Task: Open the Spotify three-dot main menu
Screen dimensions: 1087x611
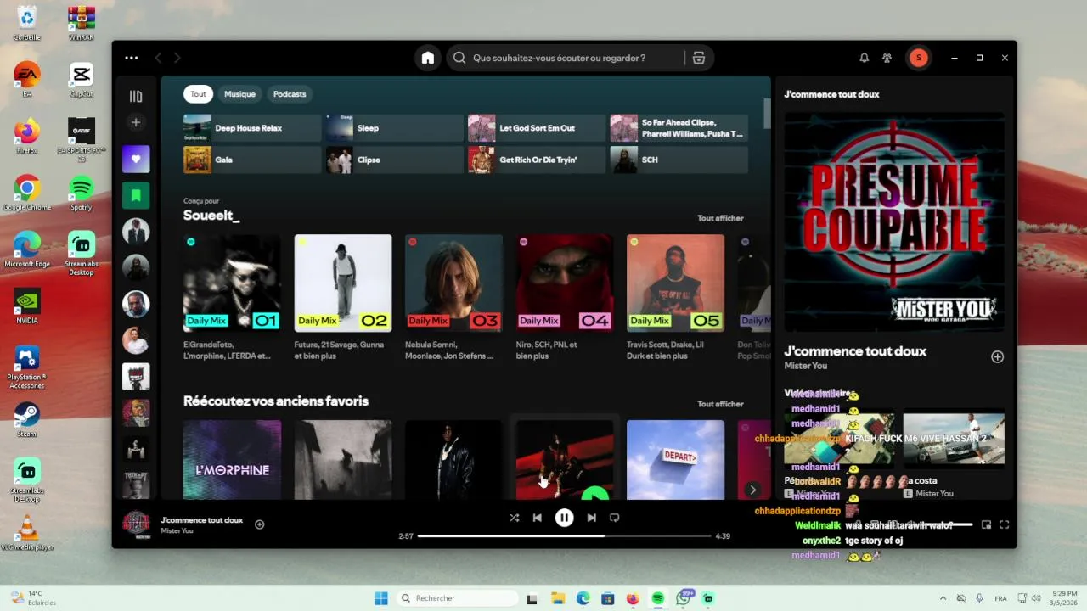Action: click(x=131, y=58)
